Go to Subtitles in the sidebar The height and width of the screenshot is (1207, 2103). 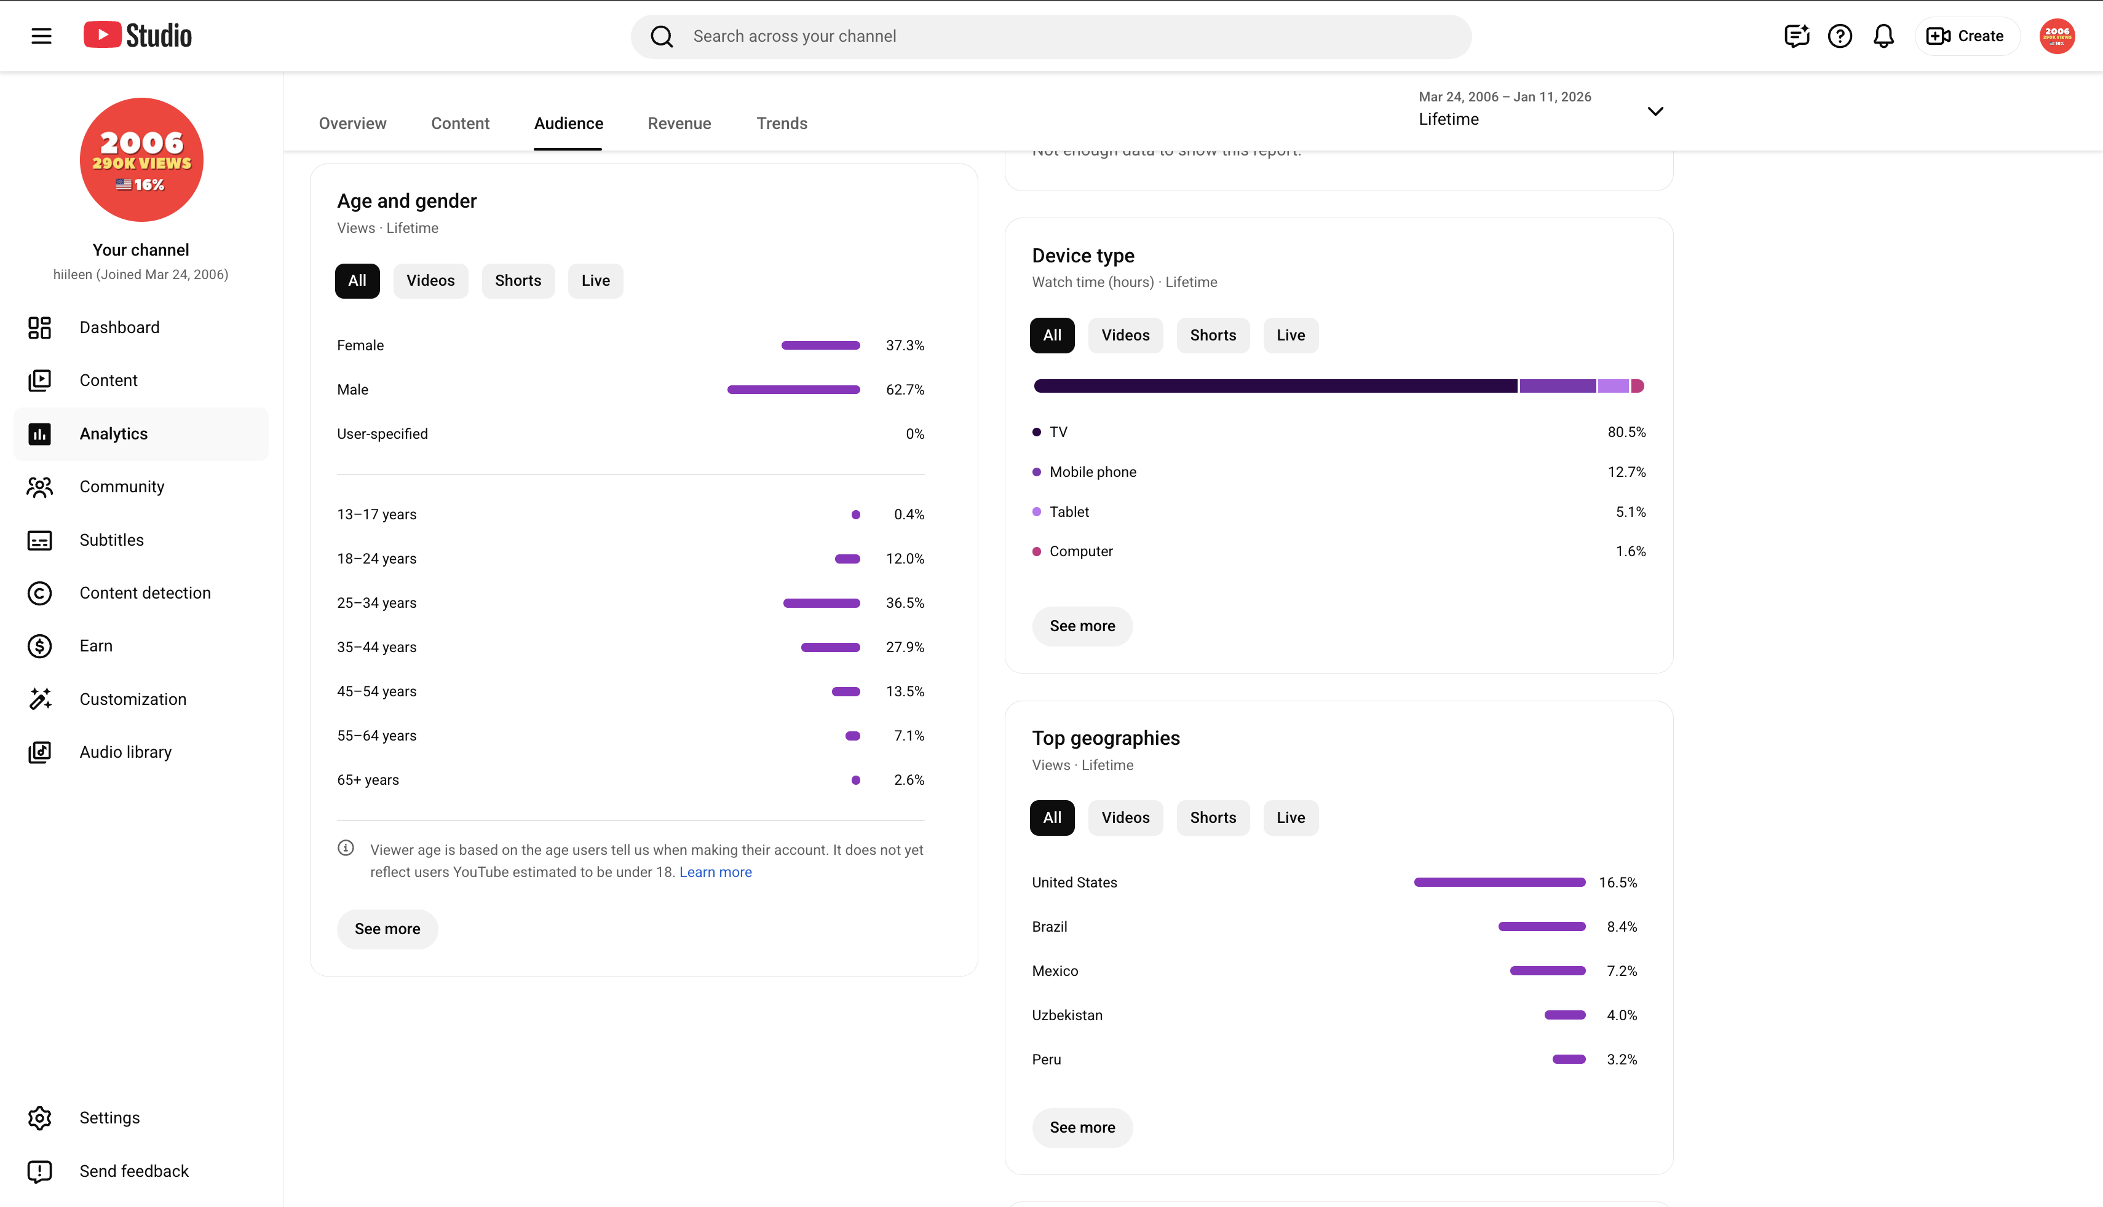[141, 540]
